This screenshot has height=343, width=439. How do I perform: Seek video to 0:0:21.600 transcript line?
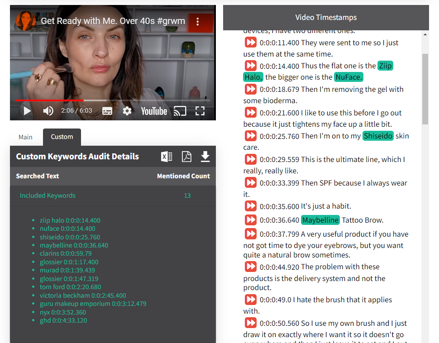coord(251,113)
